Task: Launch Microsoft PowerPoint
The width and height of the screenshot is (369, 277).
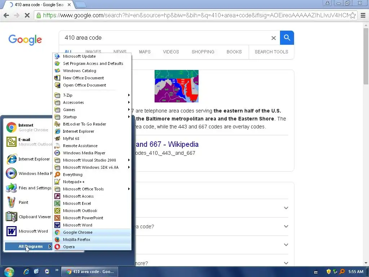Action: pyautogui.click(x=92, y=218)
